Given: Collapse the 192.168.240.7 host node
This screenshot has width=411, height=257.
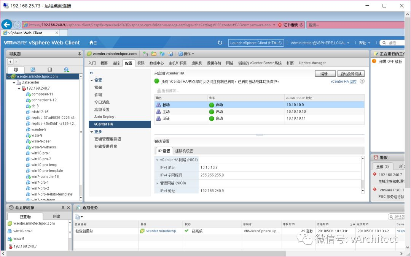Looking at the screenshot, I should (19, 88).
